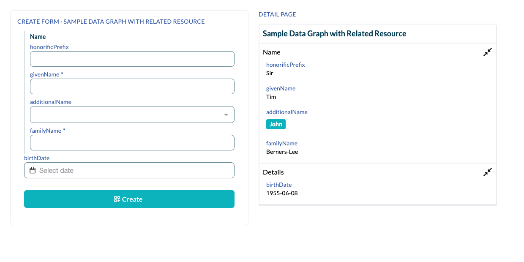524x262 pixels.
Task: Click the '1955-06-08' birthDate value
Action: click(x=282, y=193)
